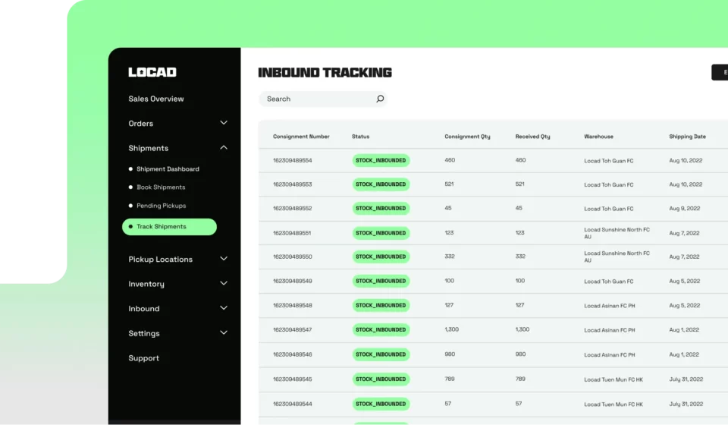
Task: Open Pending Pickups submenu item
Action: (x=161, y=206)
